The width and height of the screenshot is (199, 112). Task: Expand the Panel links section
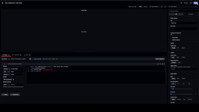(x=175, y=38)
